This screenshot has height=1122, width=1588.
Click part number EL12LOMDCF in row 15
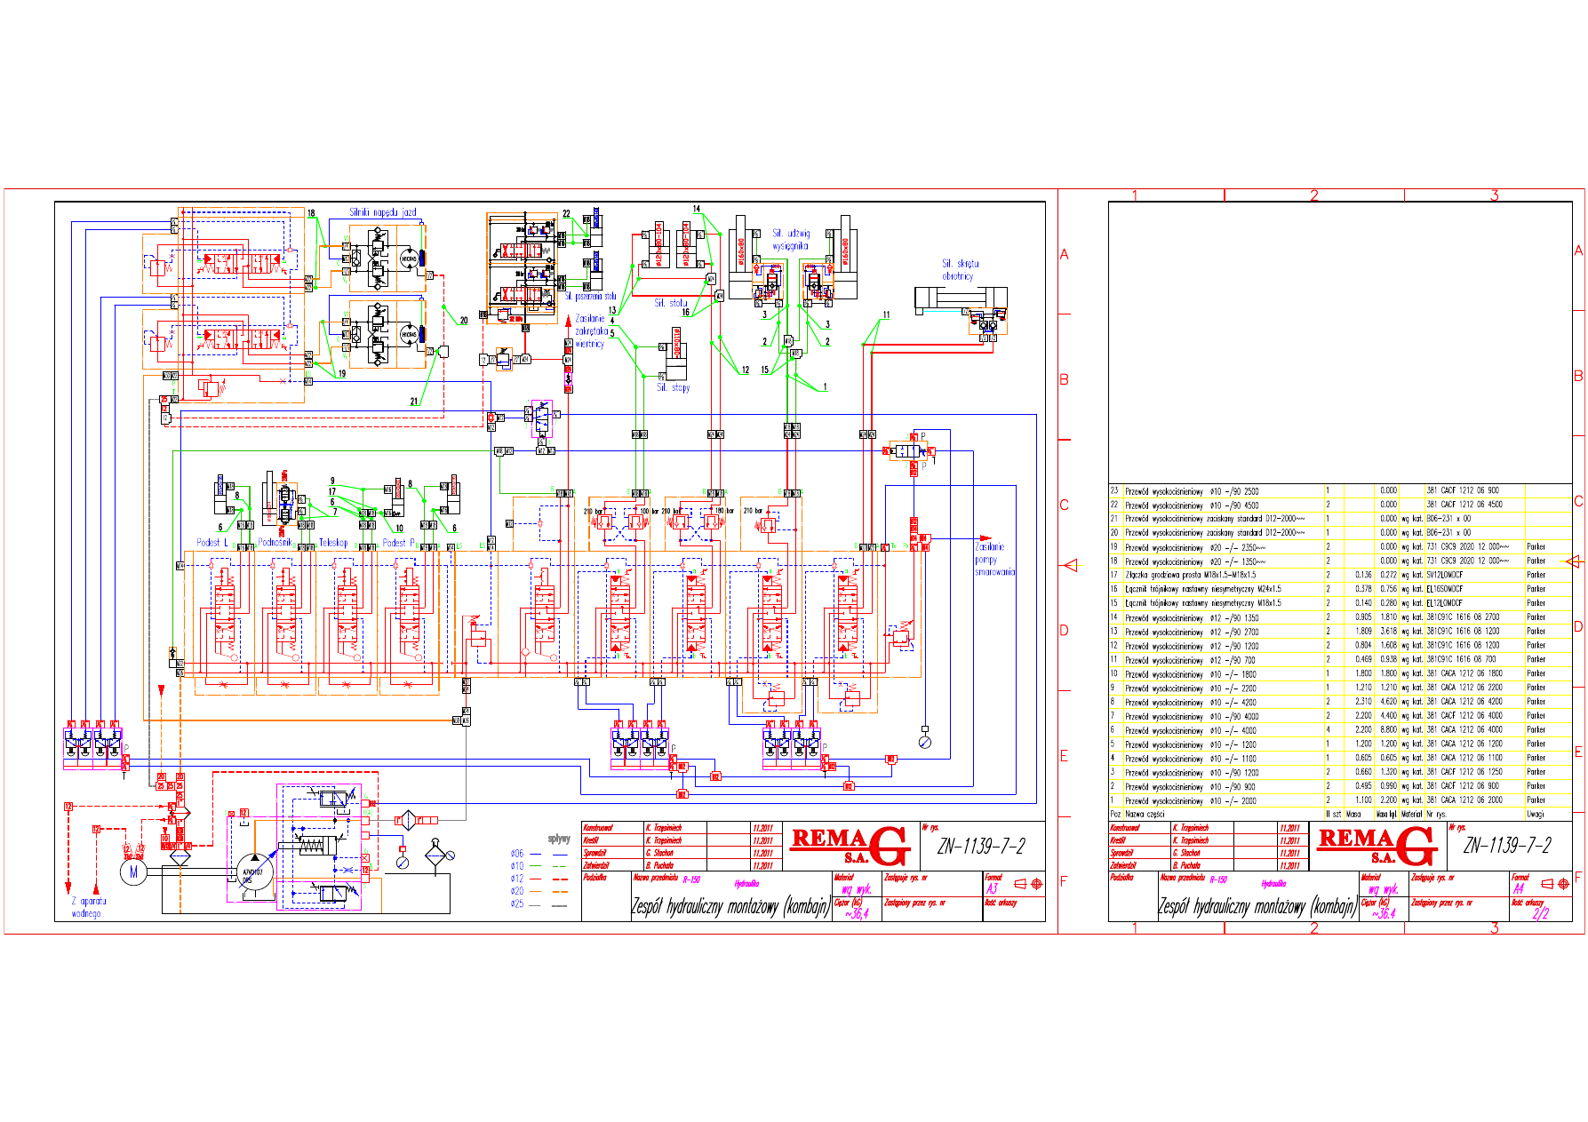pos(1445,603)
